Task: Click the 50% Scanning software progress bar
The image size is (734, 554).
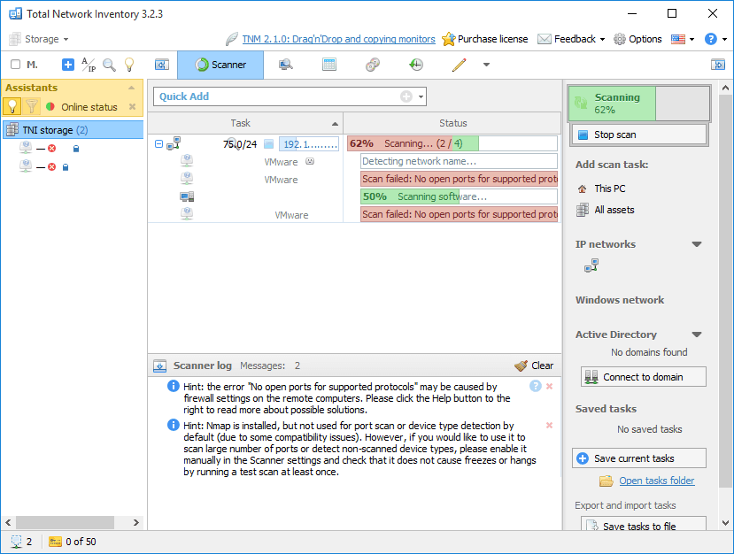Action: [x=459, y=196]
